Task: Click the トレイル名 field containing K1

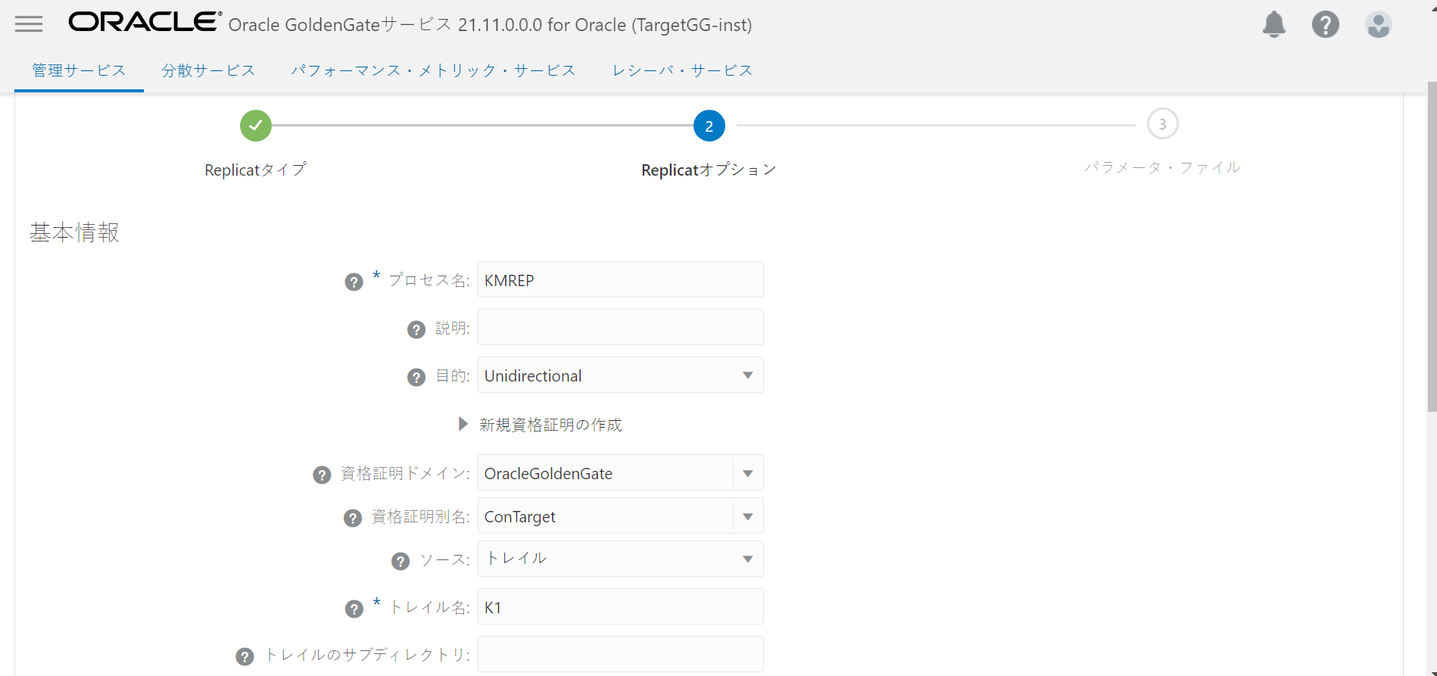Action: [x=621, y=606]
